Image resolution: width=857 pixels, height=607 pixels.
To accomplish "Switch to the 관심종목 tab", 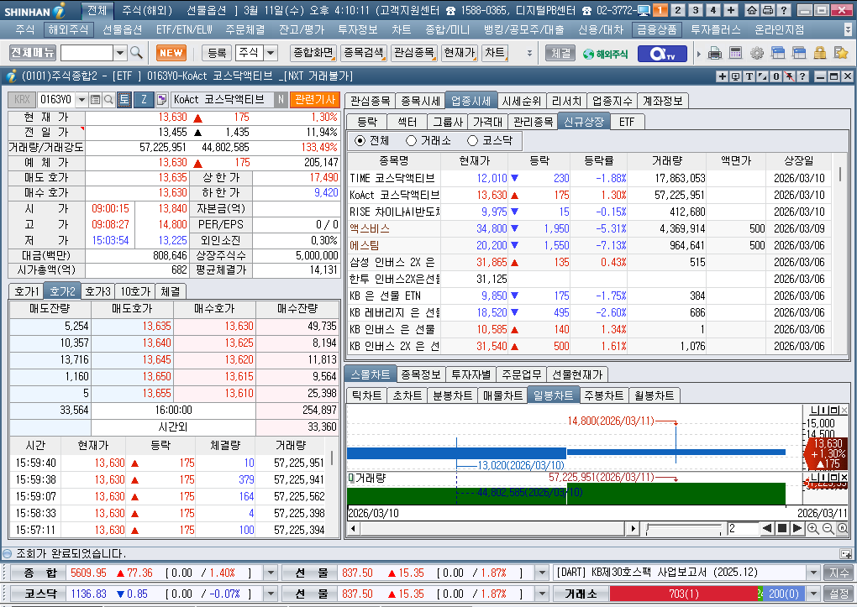I will click(x=370, y=101).
